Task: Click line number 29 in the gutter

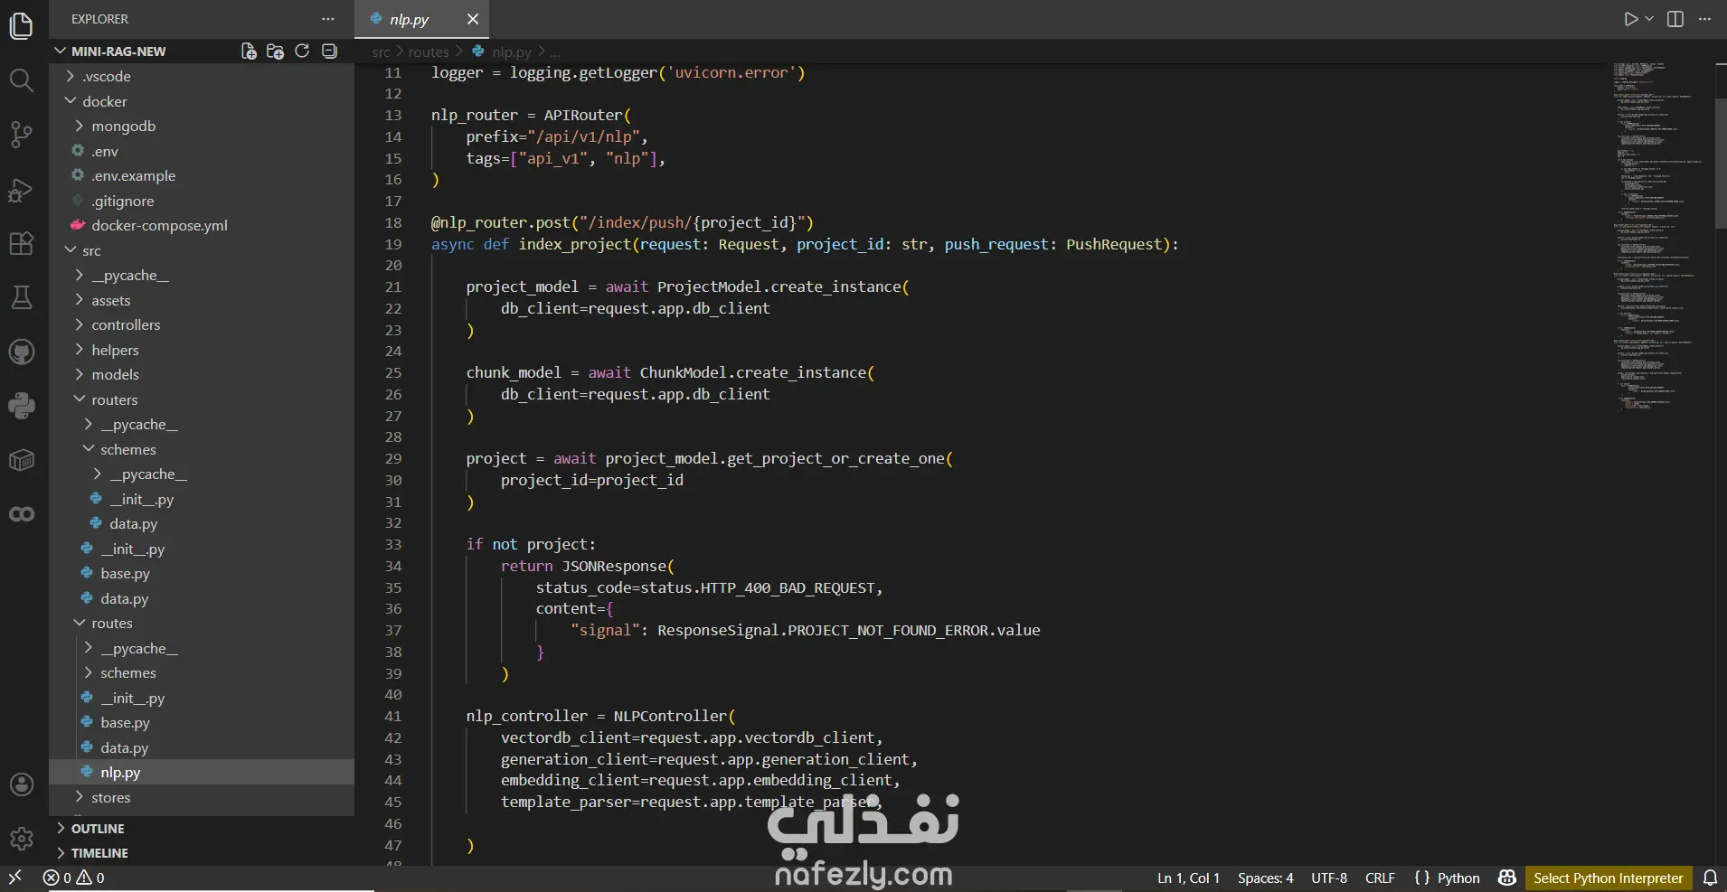Action: [x=393, y=458]
